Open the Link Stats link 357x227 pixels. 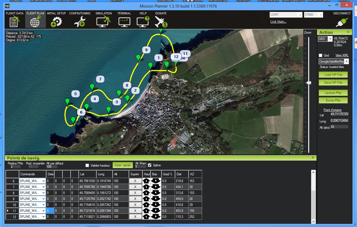278,22
